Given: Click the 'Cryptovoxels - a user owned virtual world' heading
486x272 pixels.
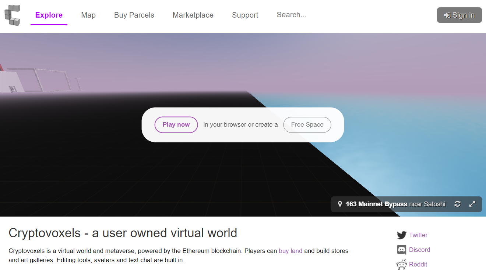Looking at the screenshot, I should [x=123, y=233].
